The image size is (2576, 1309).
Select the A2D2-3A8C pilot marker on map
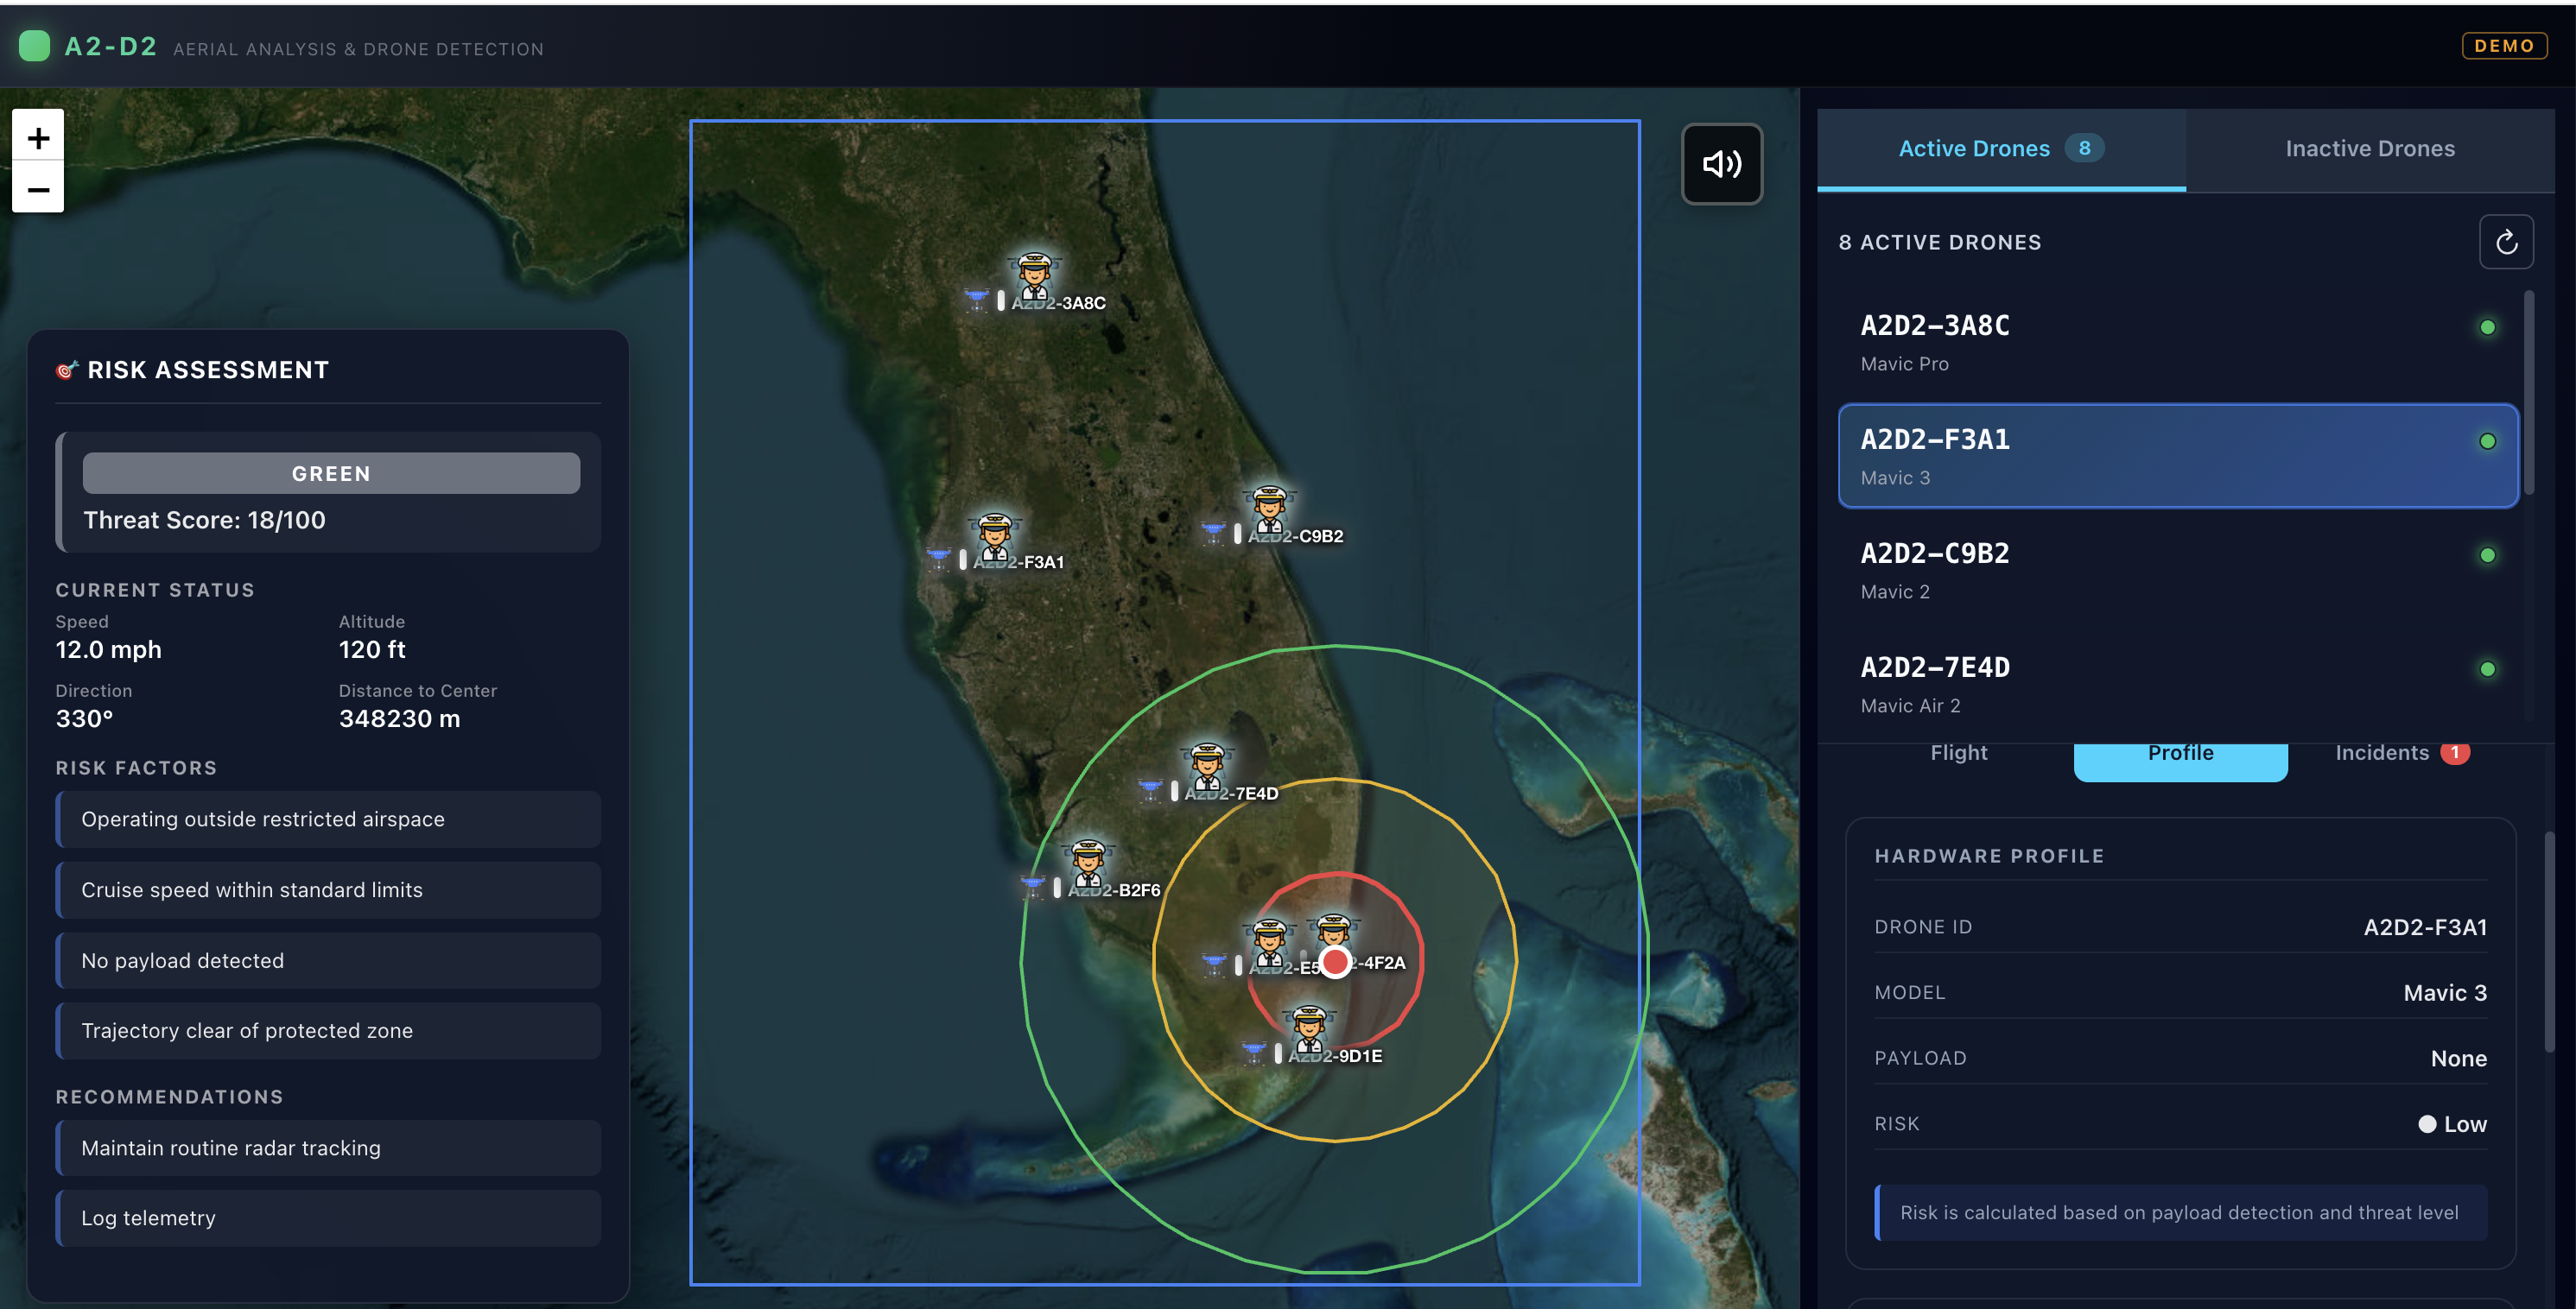pos(1034,275)
